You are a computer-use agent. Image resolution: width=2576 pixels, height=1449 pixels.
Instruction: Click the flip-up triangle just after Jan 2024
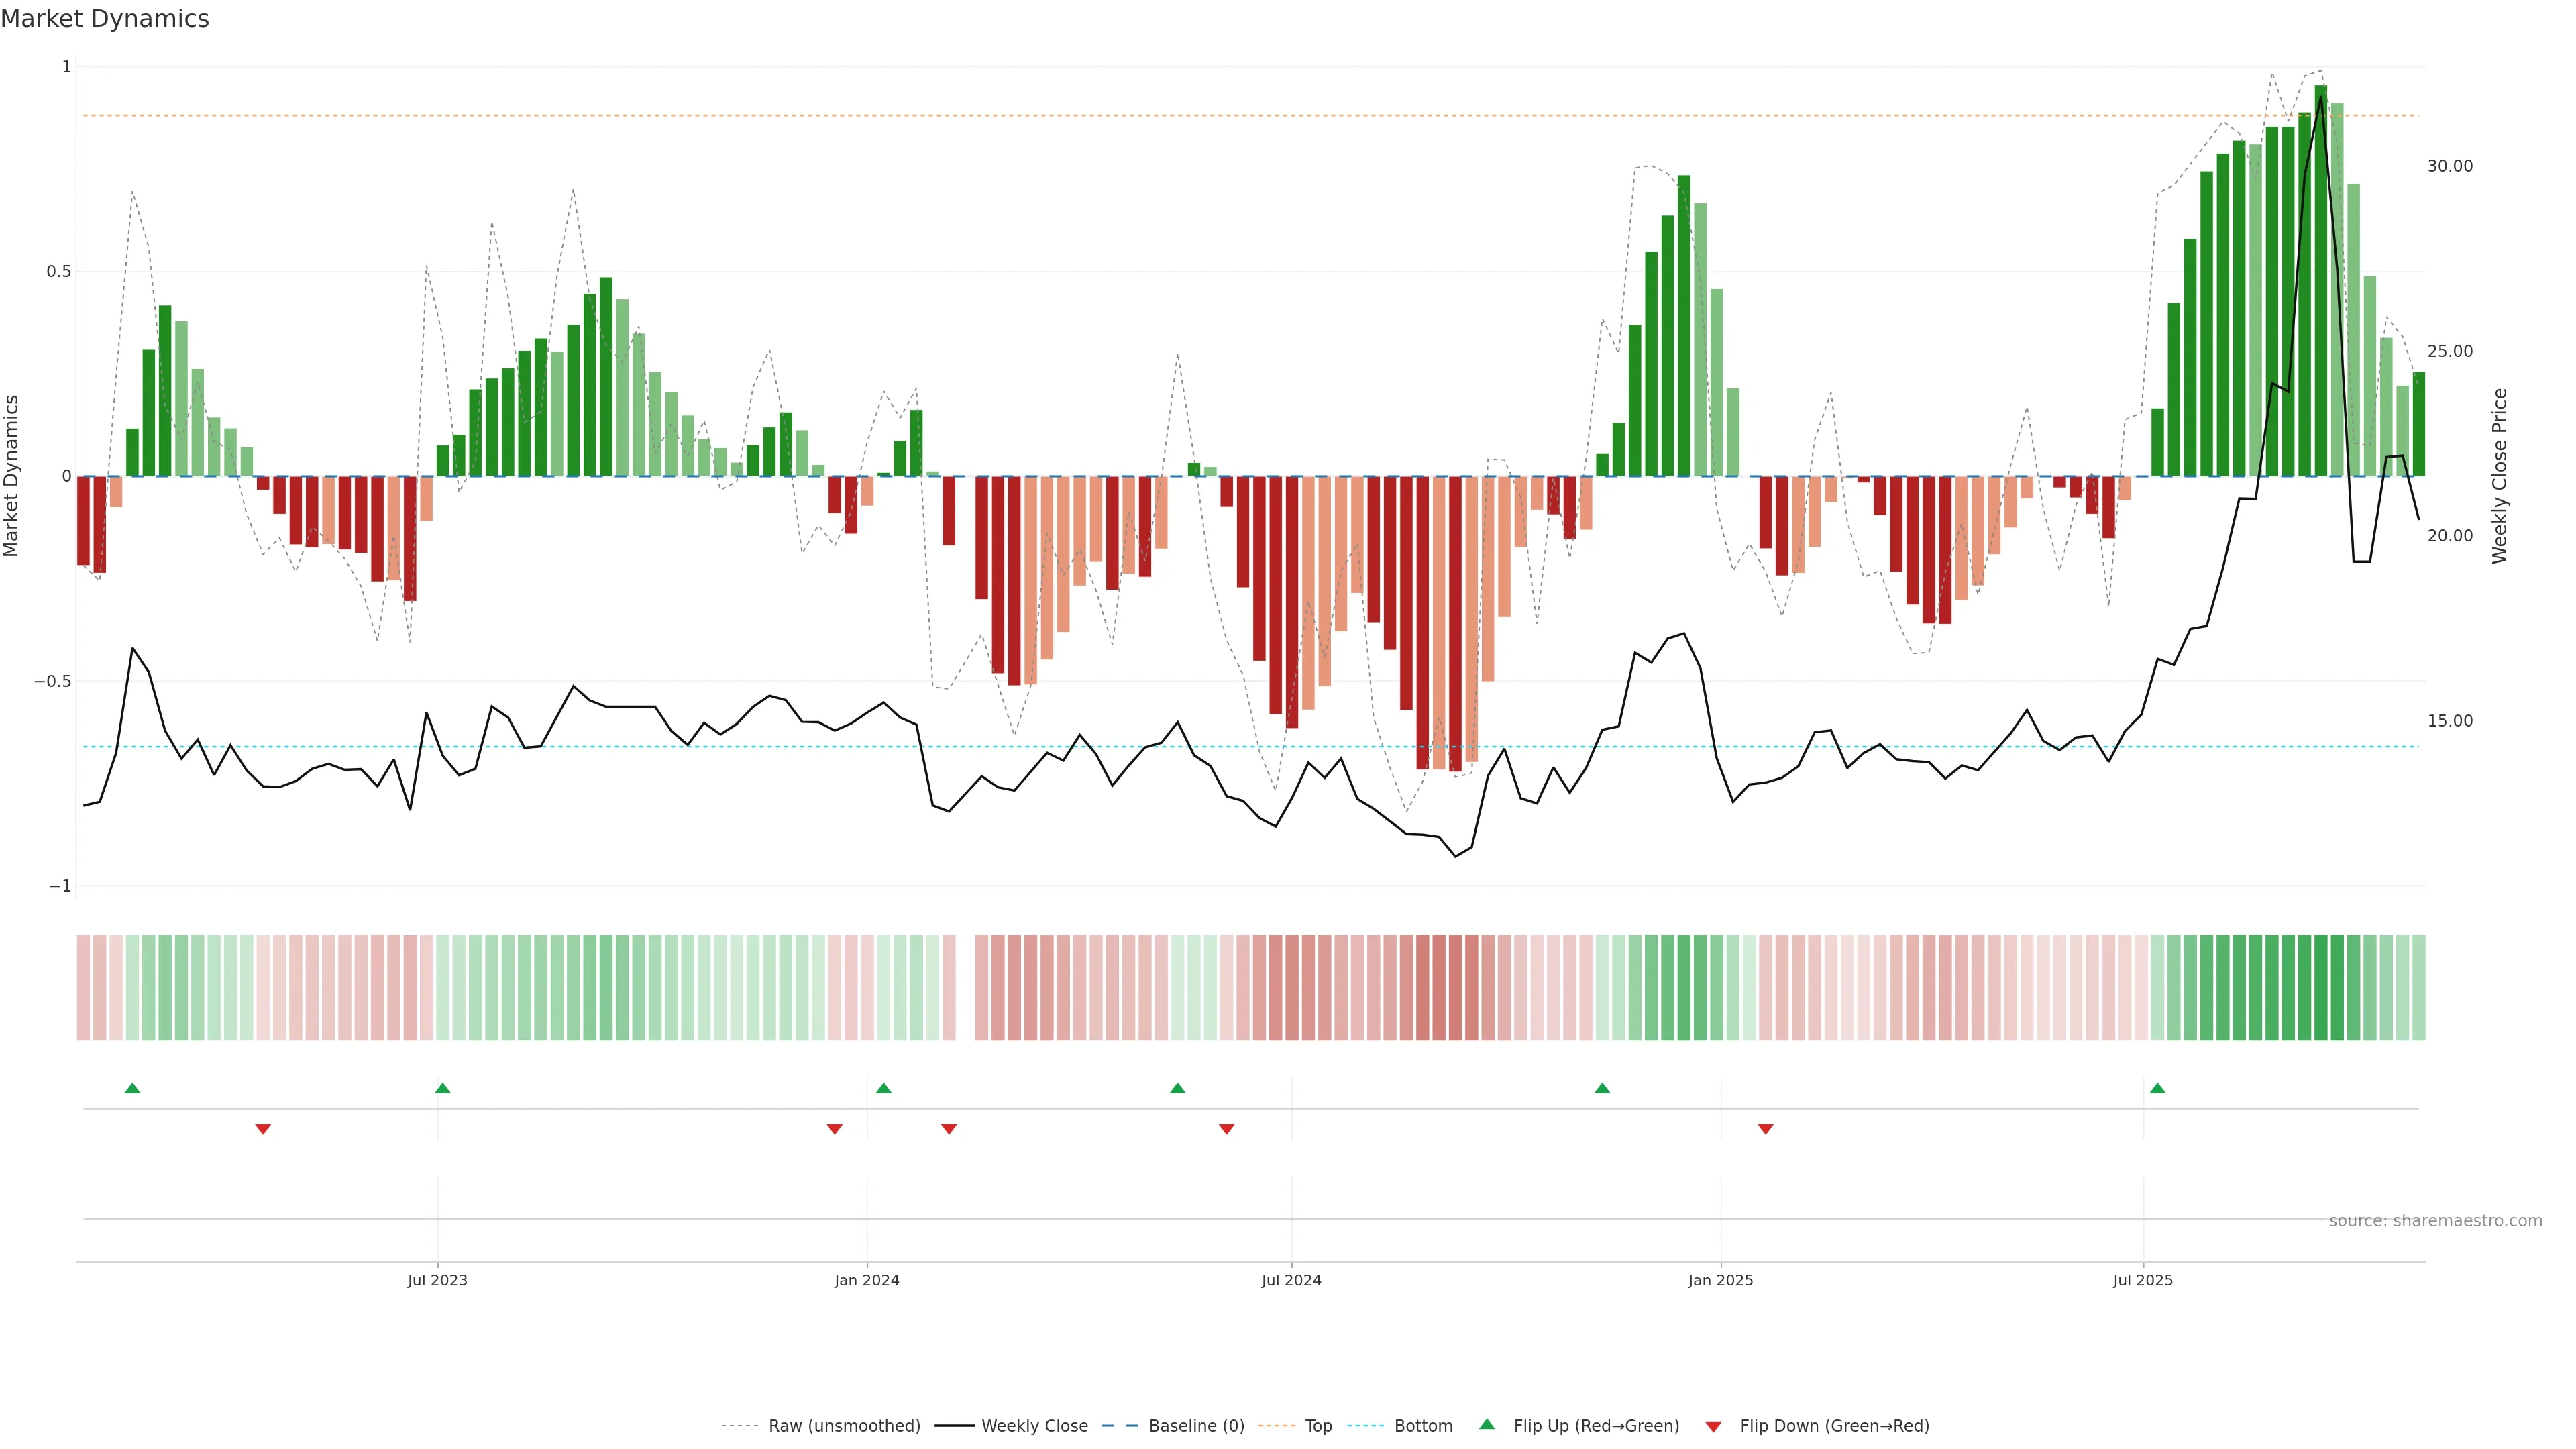tap(883, 1088)
